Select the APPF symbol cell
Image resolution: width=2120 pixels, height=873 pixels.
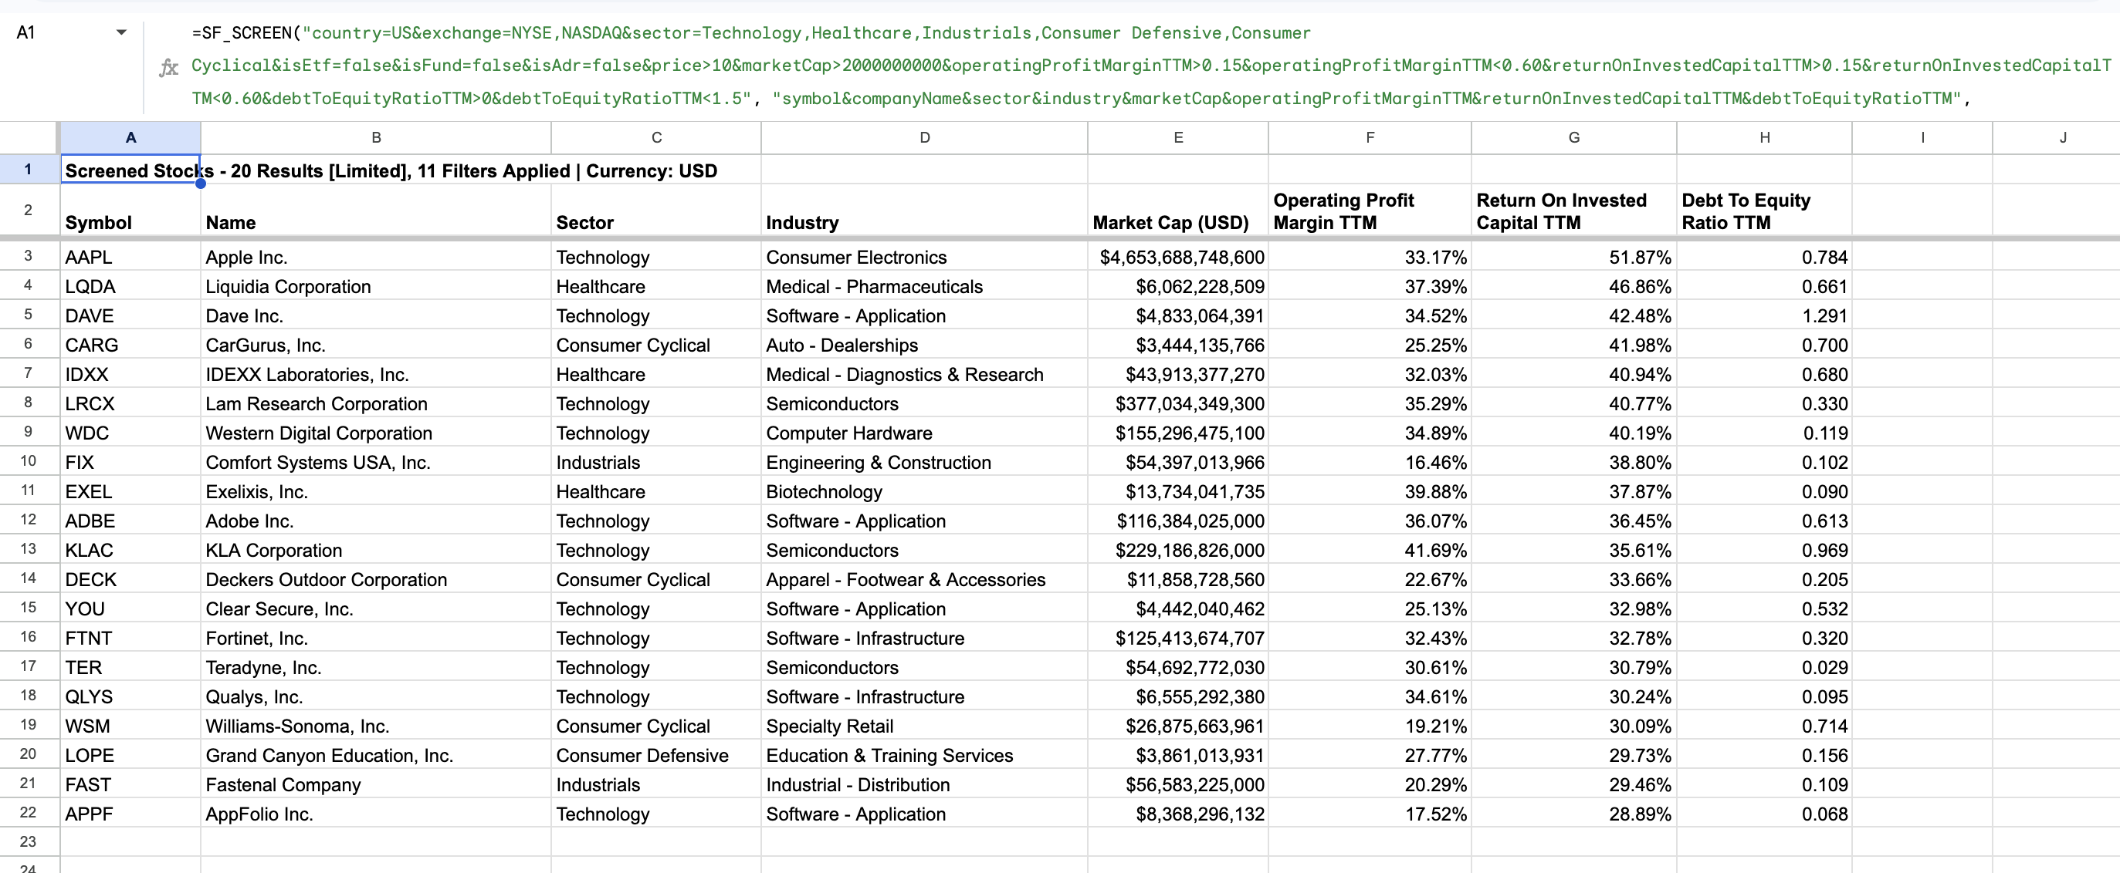pos(130,814)
